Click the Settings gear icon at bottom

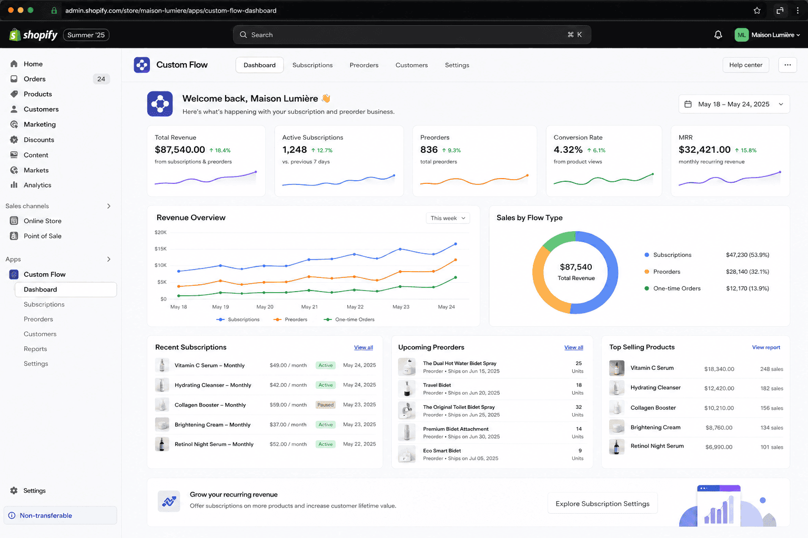click(14, 491)
